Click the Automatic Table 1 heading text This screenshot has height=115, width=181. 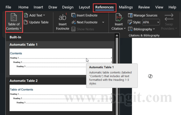point(23,45)
